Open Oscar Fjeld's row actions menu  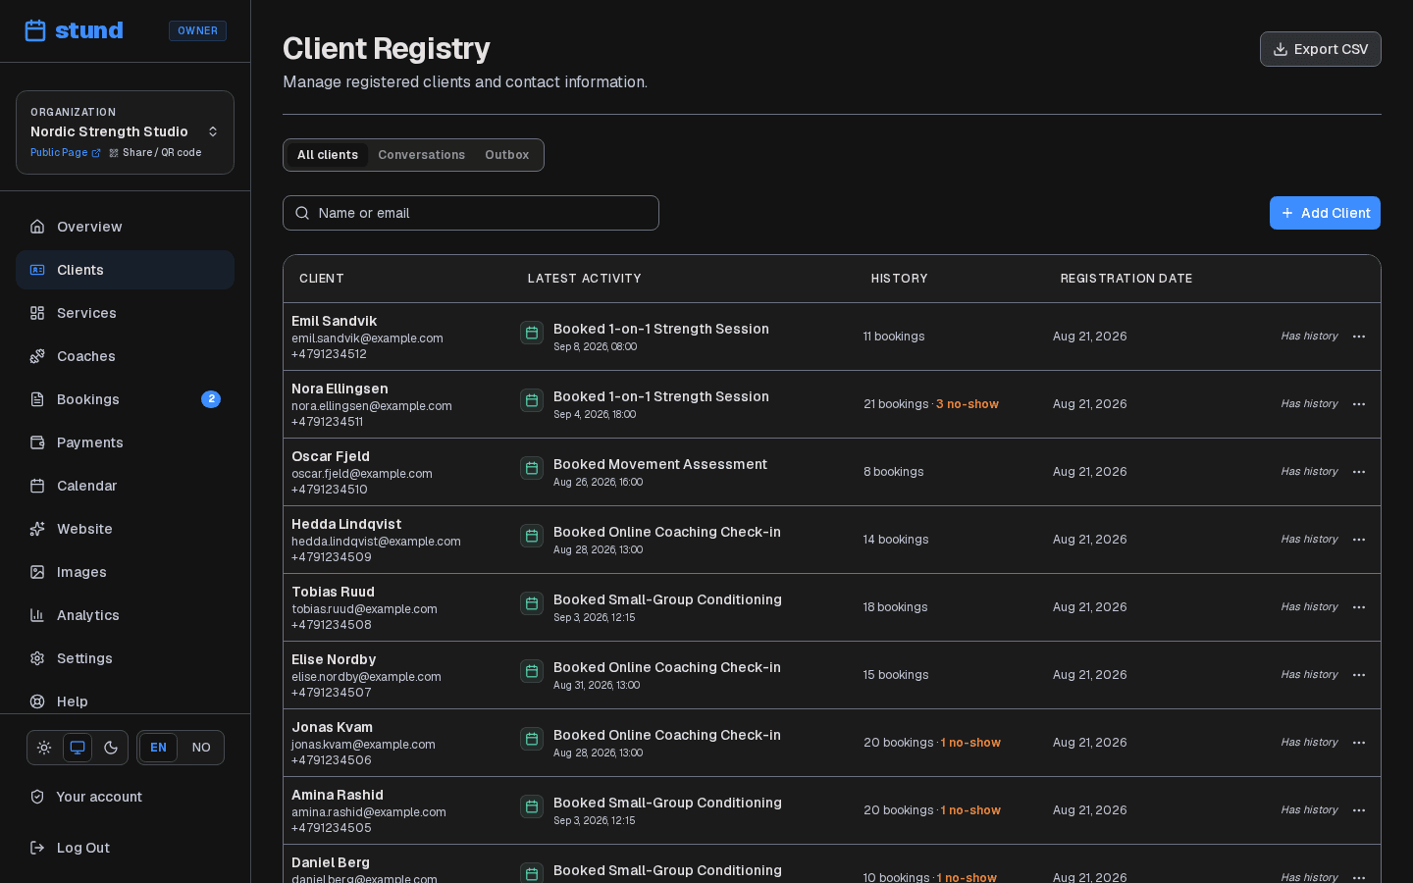click(1359, 472)
